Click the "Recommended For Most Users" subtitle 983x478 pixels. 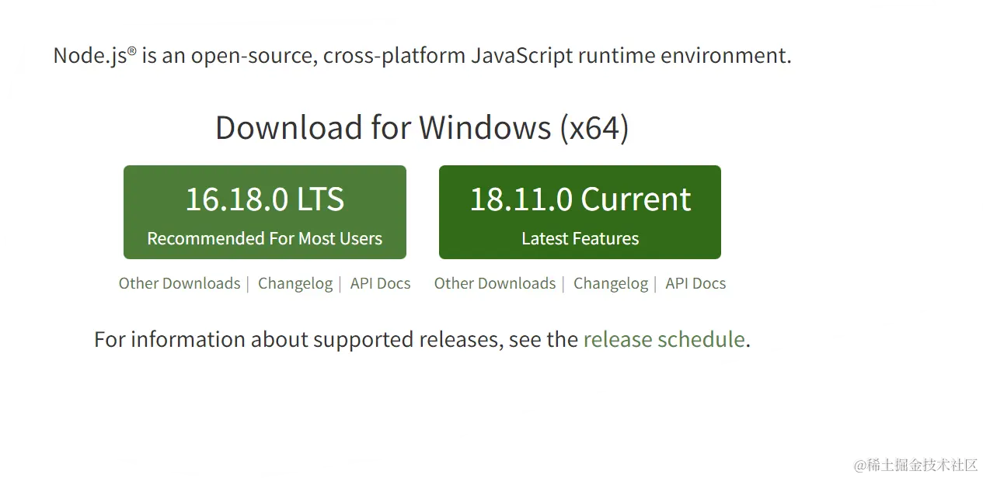coord(264,238)
